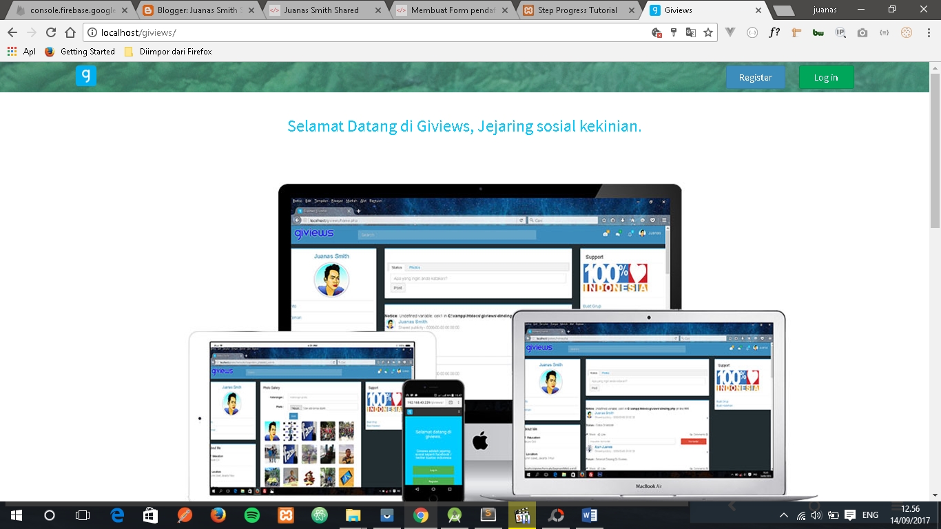Open the Chrome three-dot menu
This screenshot has height=529, width=941.
point(928,32)
